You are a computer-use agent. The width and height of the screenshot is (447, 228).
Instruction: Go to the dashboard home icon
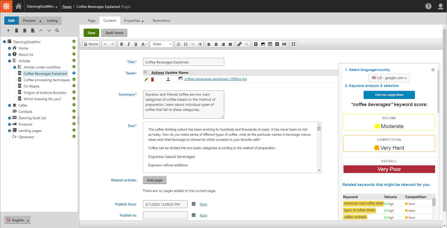(19, 6)
